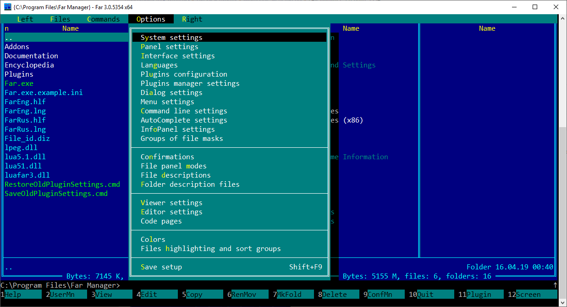Viewport: 567px width, 307px height.
Task: Select Far.exe in the file list
Action: pos(19,84)
